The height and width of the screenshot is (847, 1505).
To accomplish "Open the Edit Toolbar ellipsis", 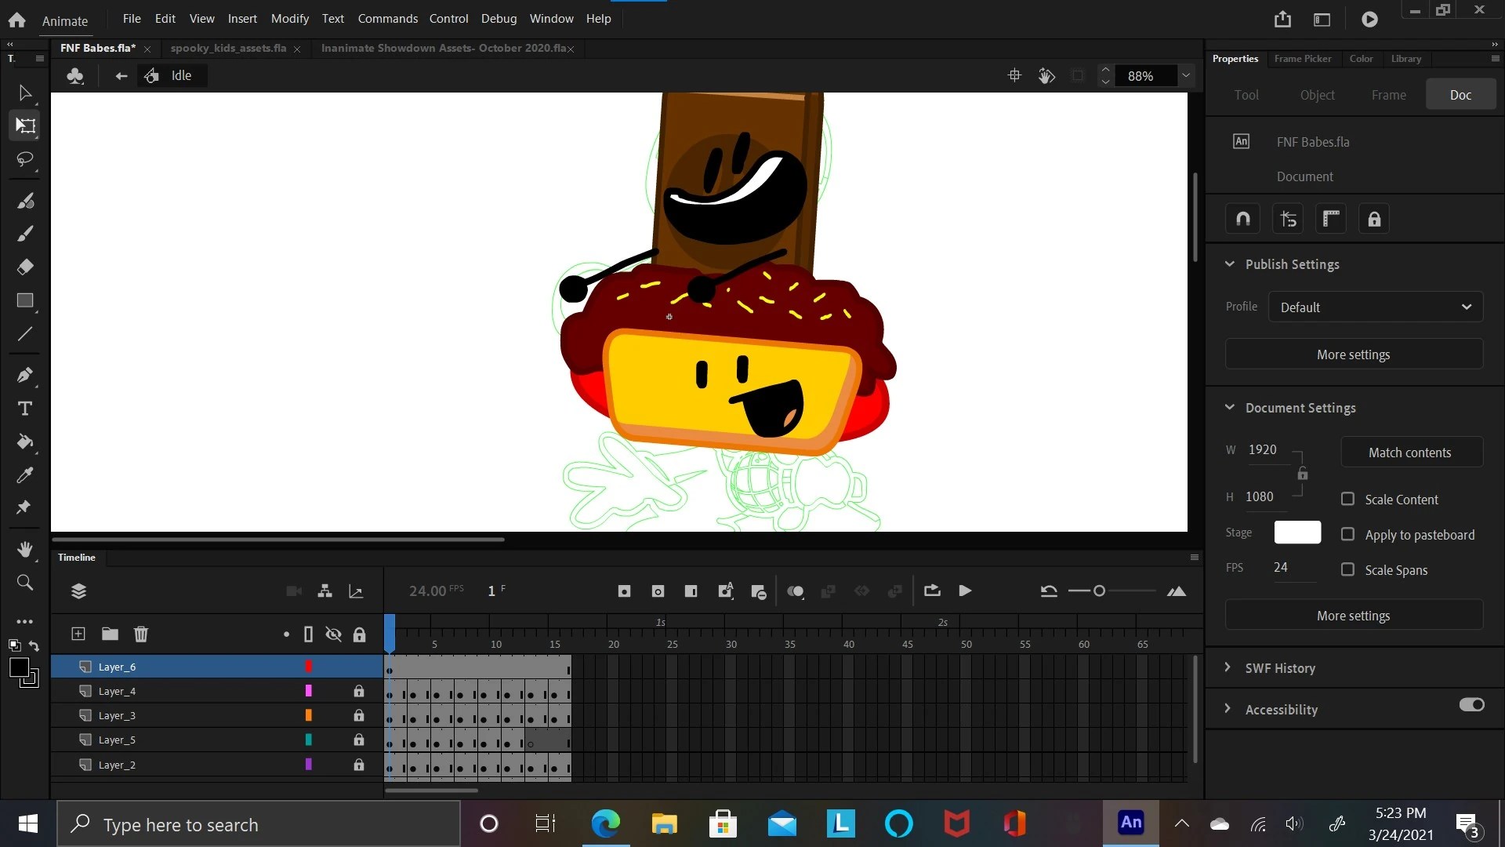I will tap(25, 621).
